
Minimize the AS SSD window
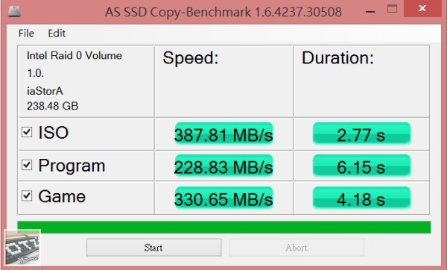[x=370, y=10]
